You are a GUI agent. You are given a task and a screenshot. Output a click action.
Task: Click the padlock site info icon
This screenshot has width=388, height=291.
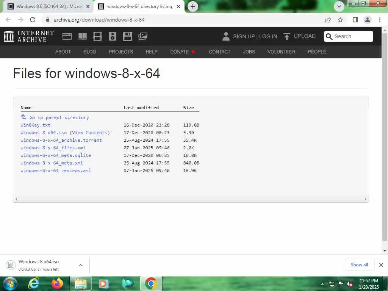48,20
